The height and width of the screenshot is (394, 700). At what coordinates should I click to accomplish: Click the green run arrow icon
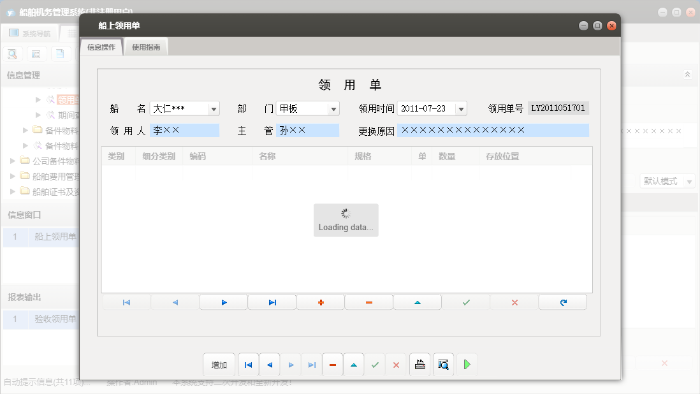tap(467, 365)
